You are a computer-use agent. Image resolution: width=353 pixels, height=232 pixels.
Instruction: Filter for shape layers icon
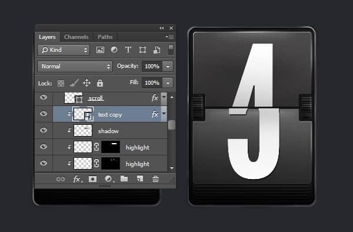(x=142, y=50)
